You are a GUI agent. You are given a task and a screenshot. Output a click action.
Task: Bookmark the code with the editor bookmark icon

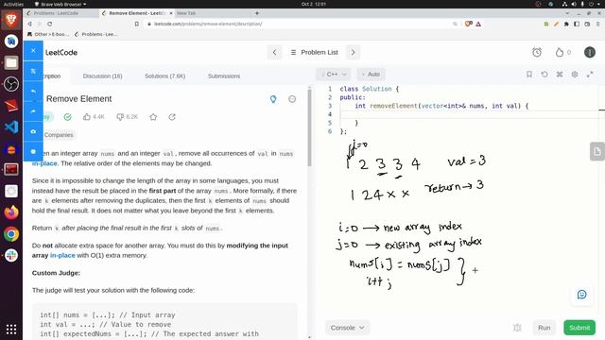pyautogui.click(x=529, y=74)
